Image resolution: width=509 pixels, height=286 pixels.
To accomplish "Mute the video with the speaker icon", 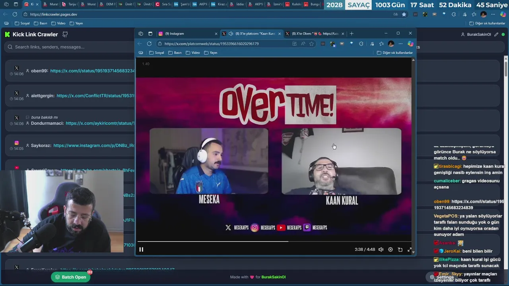I will 381,249.
